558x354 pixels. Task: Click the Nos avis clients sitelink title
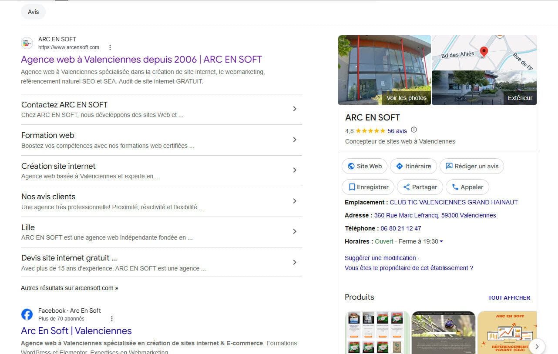click(48, 197)
